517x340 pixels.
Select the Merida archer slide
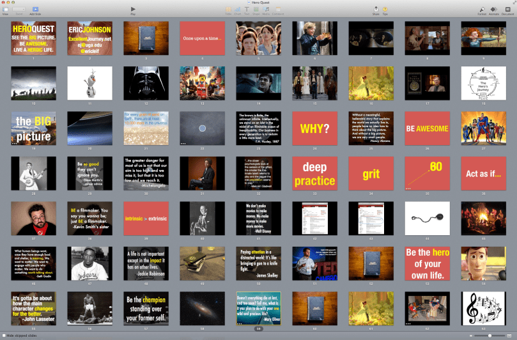pyautogui.click(x=483, y=38)
